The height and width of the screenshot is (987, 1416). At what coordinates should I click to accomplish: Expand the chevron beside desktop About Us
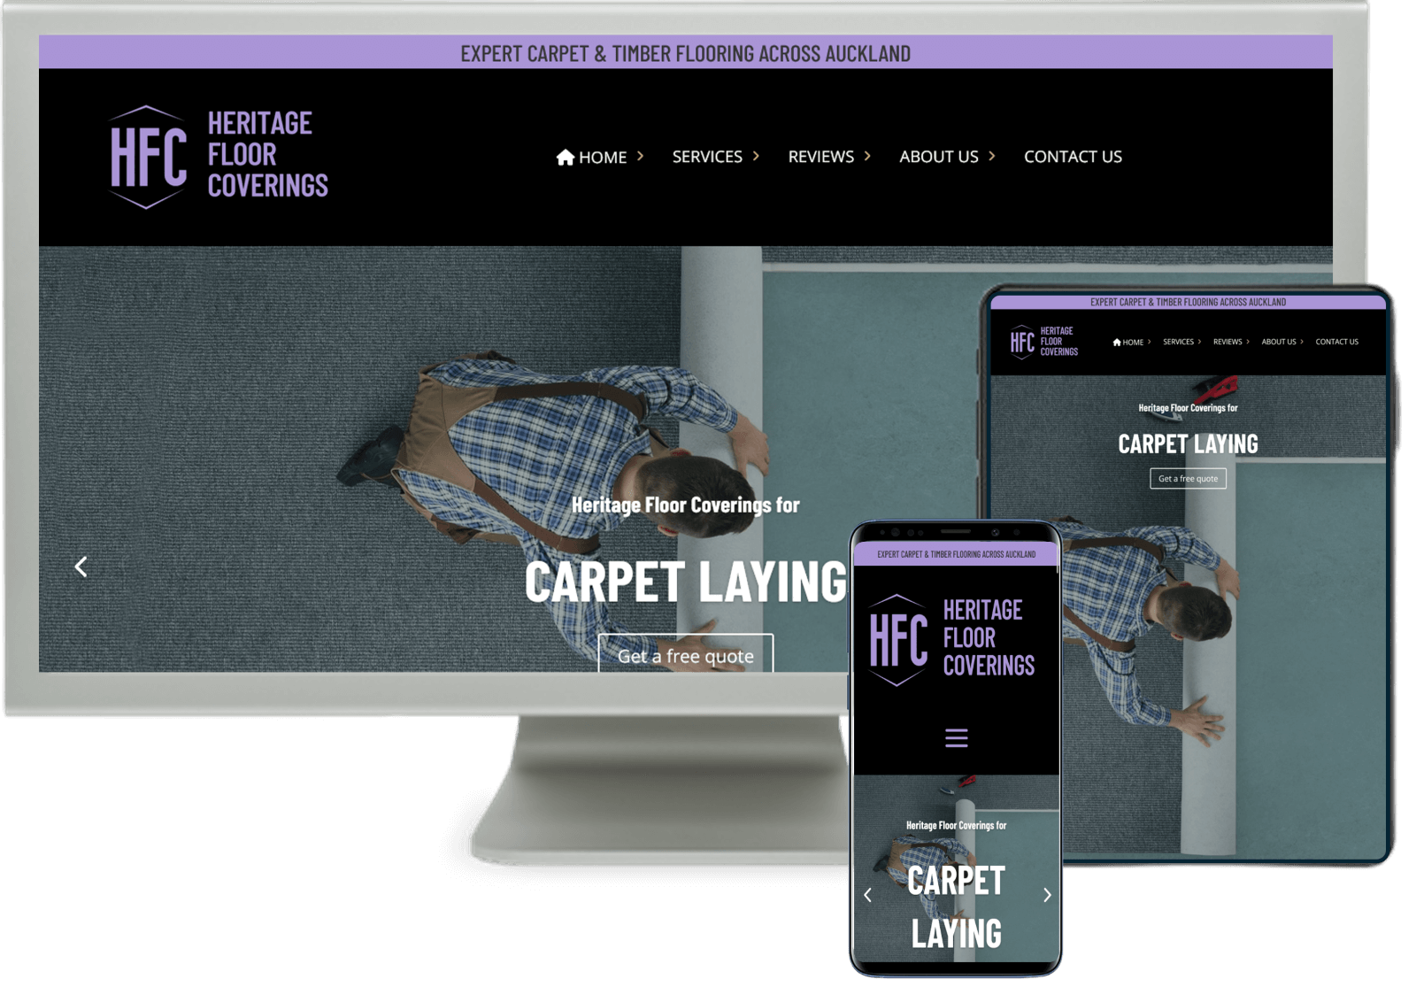pos(992,156)
